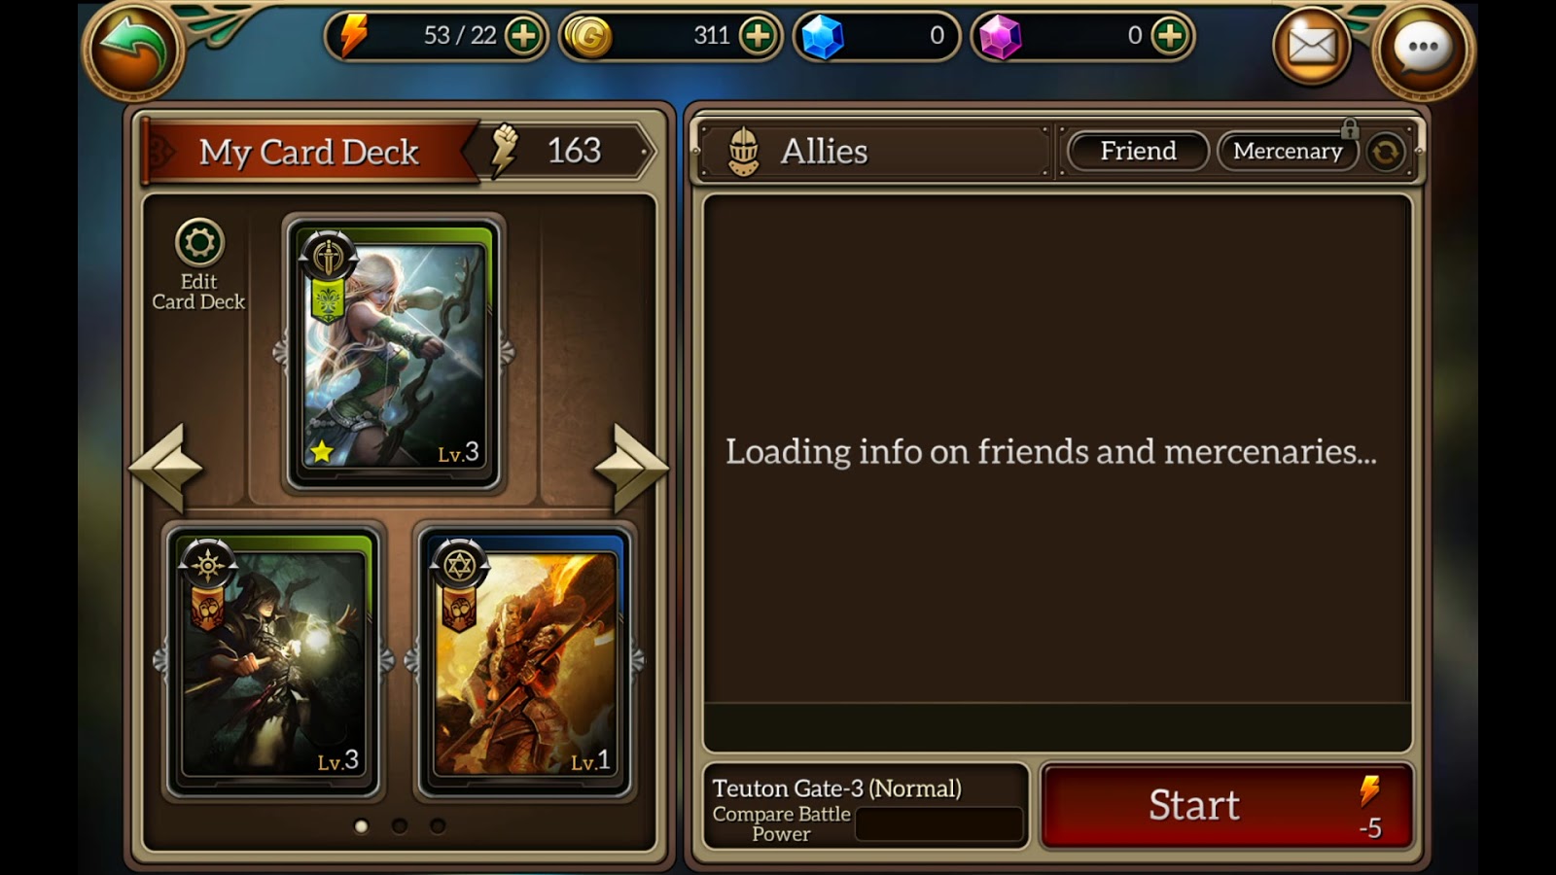The height and width of the screenshot is (875, 1556).
Task: Jump to the second deck page dot
Action: coord(400,825)
